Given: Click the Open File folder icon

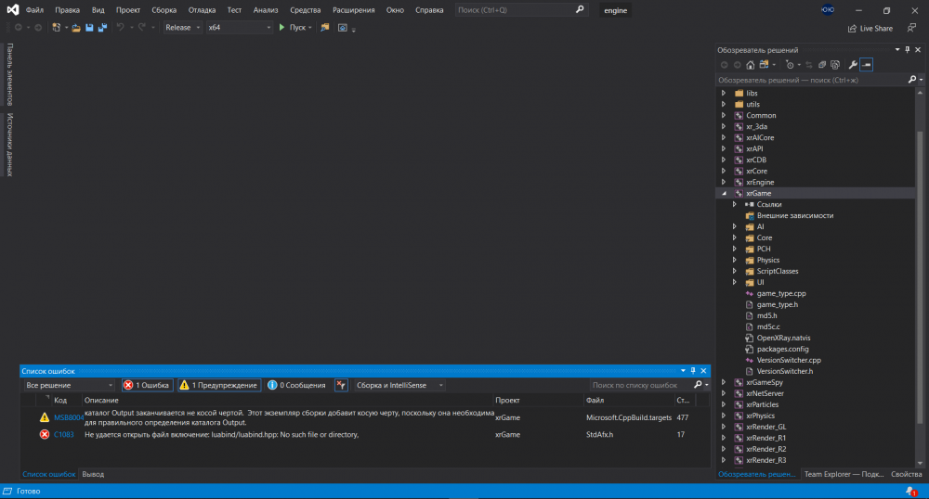Looking at the screenshot, I should coord(76,28).
